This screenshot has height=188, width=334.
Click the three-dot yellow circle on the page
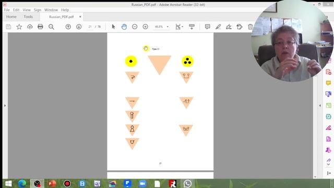(187, 61)
